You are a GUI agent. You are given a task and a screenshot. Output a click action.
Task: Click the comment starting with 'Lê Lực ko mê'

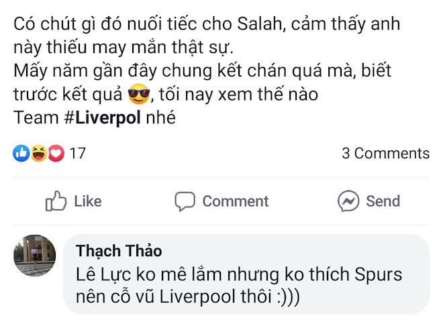(238, 275)
